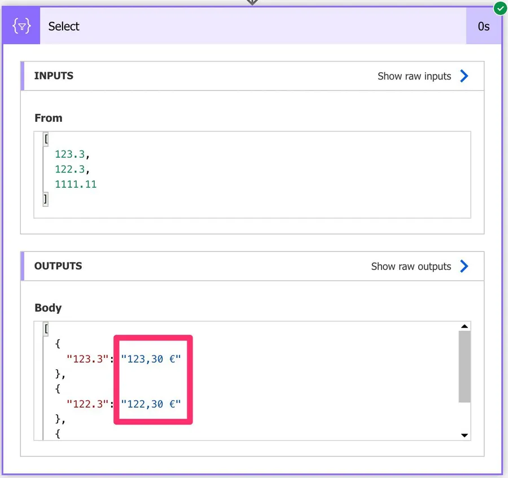Click the 0s duration badge
508x478 pixels.
pyautogui.click(x=483, y=26)
